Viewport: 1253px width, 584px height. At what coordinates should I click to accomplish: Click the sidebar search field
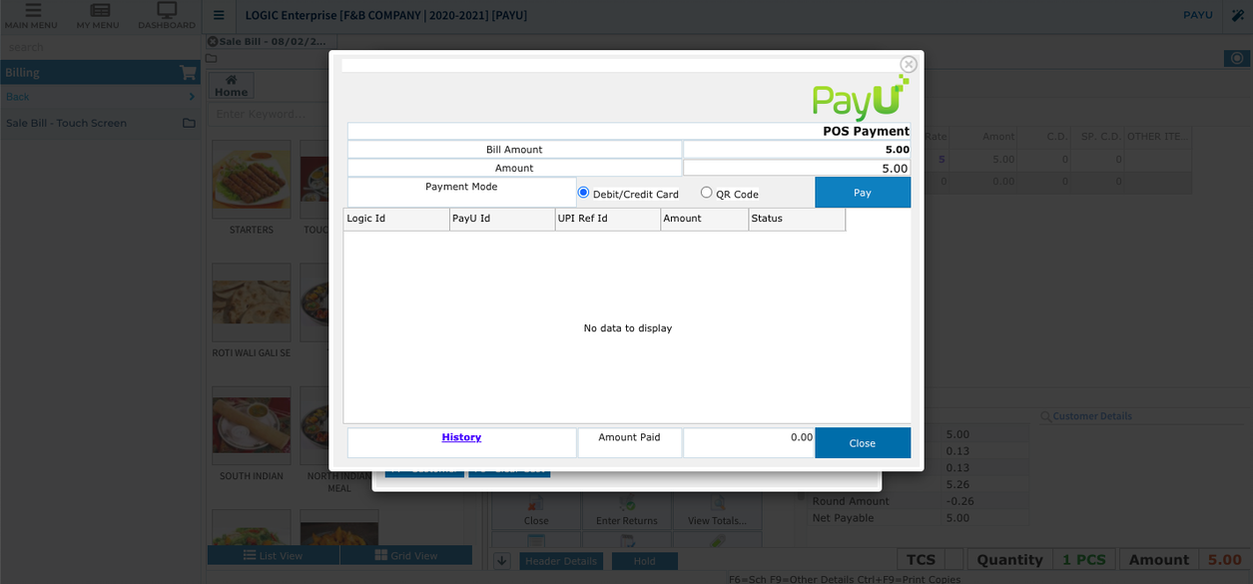(100, 47)
